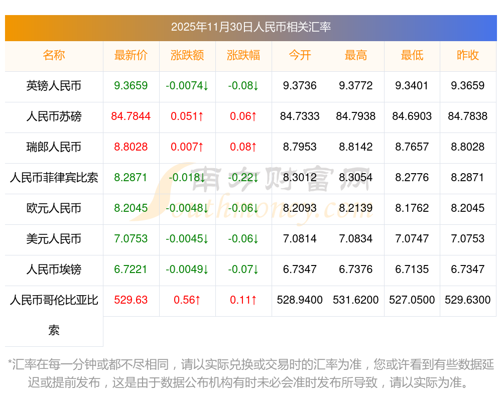
Task: Select the green latest price 7.0753
Action: tap(131, 239)
